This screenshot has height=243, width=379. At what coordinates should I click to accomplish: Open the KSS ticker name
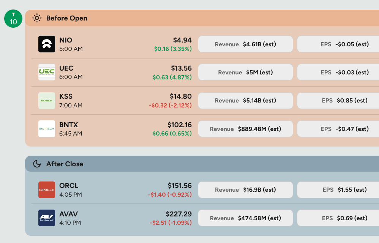click(66, 96)
